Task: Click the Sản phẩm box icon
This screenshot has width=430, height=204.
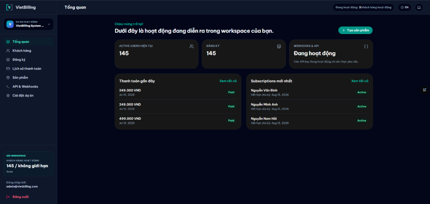Action: 8,77
